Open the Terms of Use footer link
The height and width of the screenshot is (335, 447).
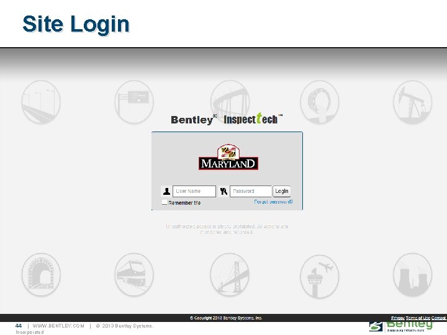pyautogui.click(x=418, y=318)
